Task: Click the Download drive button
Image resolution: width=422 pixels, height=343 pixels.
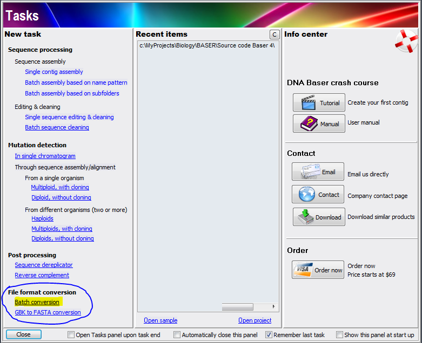Action: coord(319,217)
